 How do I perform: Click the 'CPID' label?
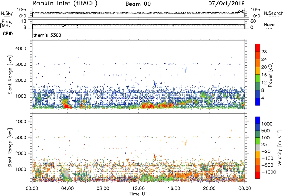pos(8,34)
